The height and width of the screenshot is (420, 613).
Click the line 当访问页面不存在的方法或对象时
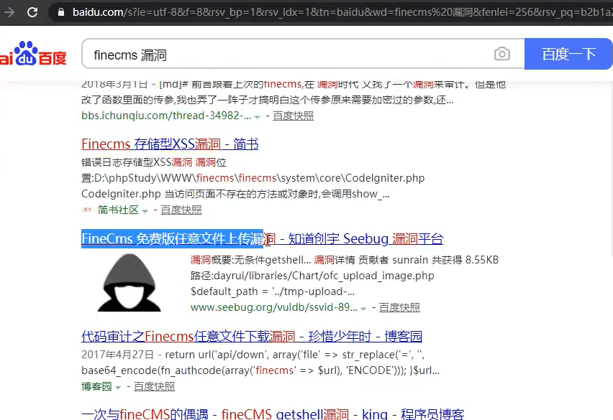point(235,194)
